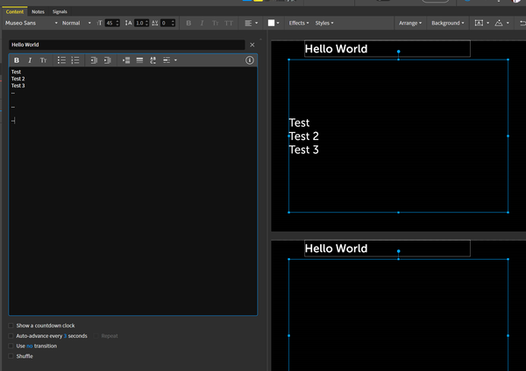Viewport: 526px width, 371px height.
Task: Enable the Shuffle checkbox
Action: (x=11, y=356)
